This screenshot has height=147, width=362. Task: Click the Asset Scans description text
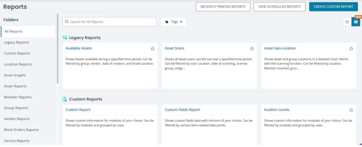pos(209,64)
